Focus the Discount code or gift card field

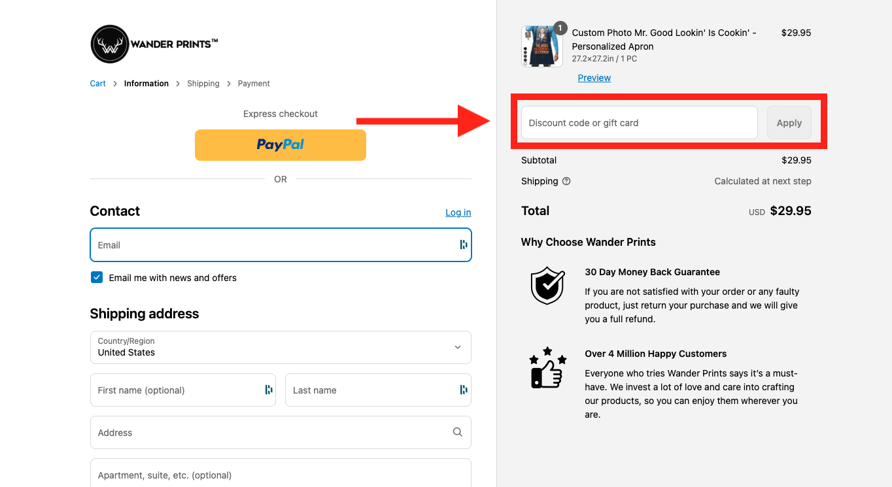[640, 123]
